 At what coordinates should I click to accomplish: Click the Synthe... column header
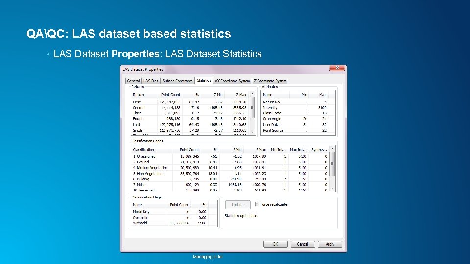click(x=319, y=150)
